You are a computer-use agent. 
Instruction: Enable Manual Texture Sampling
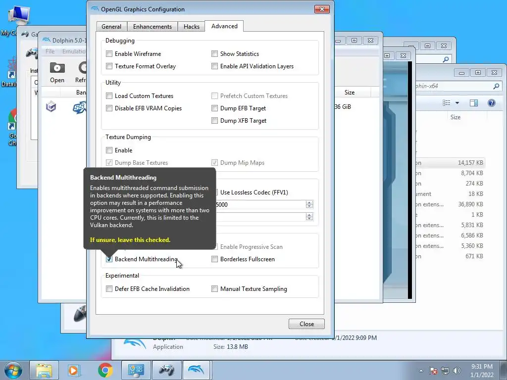pos(215,289)
